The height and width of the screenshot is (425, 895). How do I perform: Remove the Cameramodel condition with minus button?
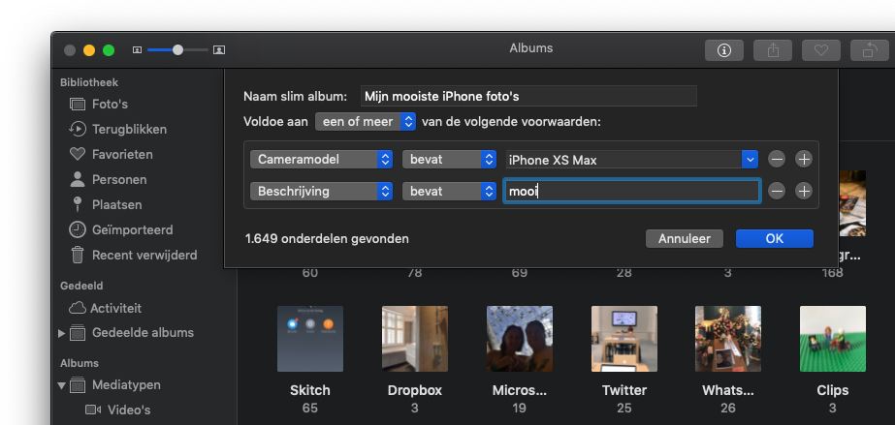click(x=777, y=160)
